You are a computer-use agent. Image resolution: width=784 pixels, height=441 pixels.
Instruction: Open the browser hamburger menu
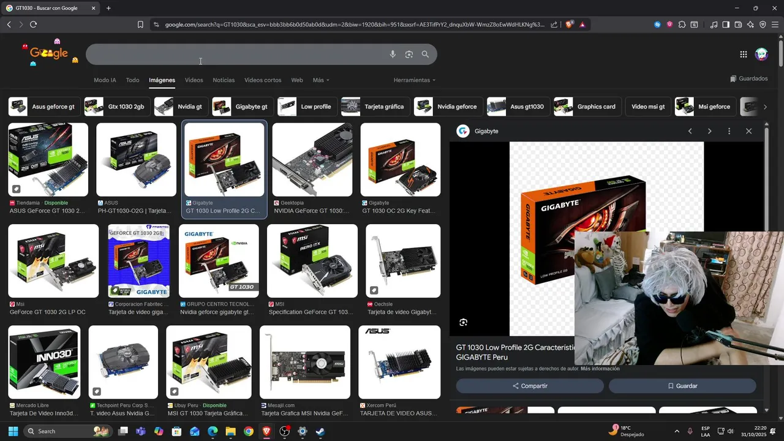tap(775, 24)
